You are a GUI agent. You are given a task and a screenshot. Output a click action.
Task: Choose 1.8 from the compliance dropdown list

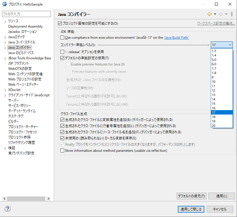pyautogui.click(x=214, y=73)
